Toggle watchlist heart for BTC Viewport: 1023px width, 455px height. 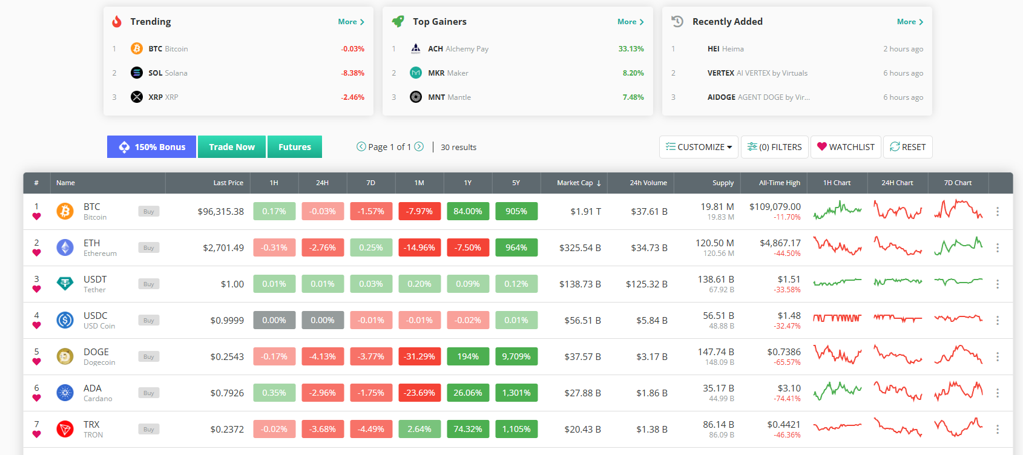click(x=36, y=217)
